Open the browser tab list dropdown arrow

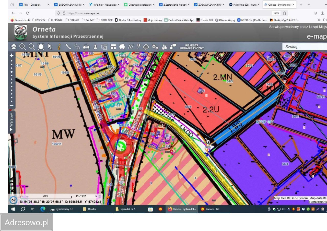[309, 5]
